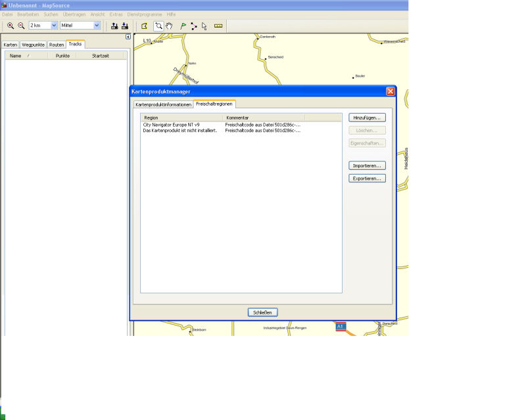Screen dimensions: 526x420
Task: Close the Kartenproduktmanager dialog
Action: (391, 91)
